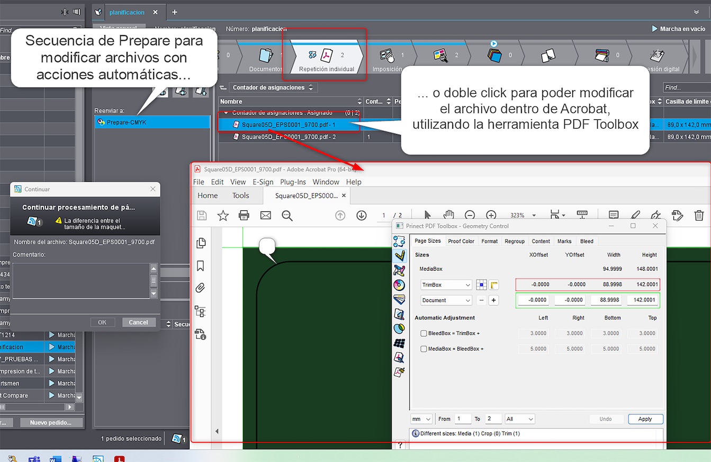The image size is (711, 462).
Task: Switch to the Proof Color tab
Action: coord(461,241)
